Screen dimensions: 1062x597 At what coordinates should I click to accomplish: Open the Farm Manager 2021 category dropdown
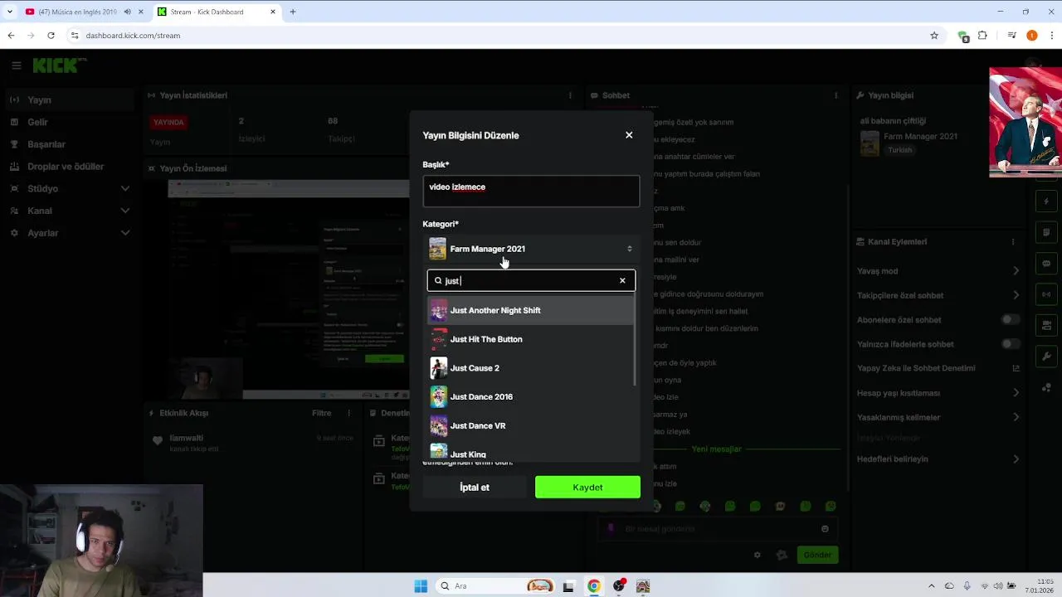pos(531,249)
